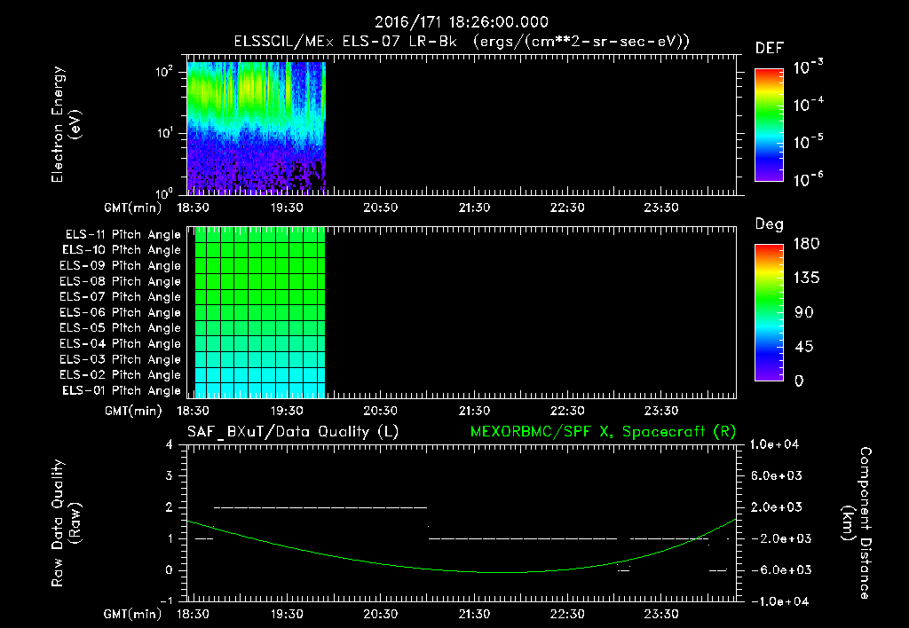Screen dimensions: 909x628
Task: Click the ELS-10 Pitch Angle row label
Action: pos(122,250)
